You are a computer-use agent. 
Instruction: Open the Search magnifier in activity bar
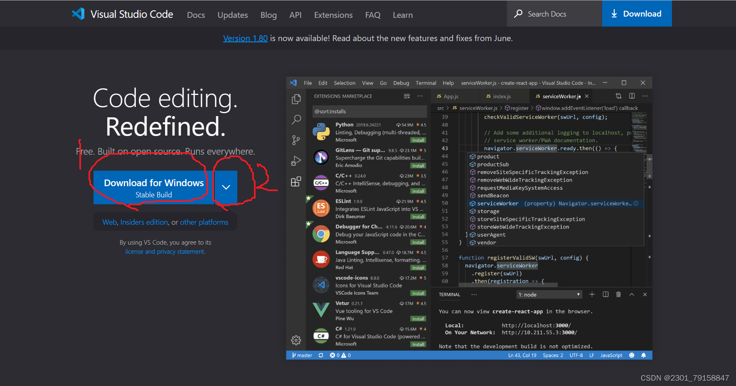pyautogui.click(x=296, y=120)
